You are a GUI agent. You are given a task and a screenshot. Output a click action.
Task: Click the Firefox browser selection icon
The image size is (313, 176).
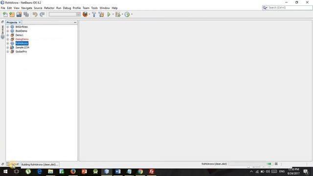85,14
